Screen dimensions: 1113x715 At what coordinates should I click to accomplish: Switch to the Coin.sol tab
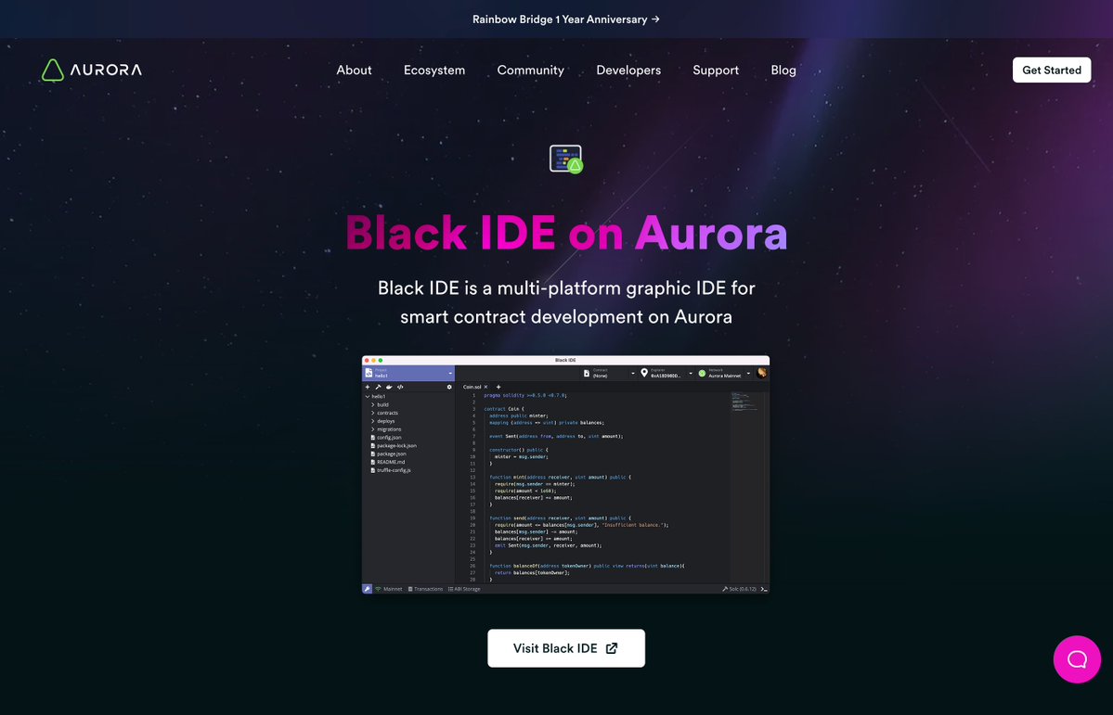472,387
